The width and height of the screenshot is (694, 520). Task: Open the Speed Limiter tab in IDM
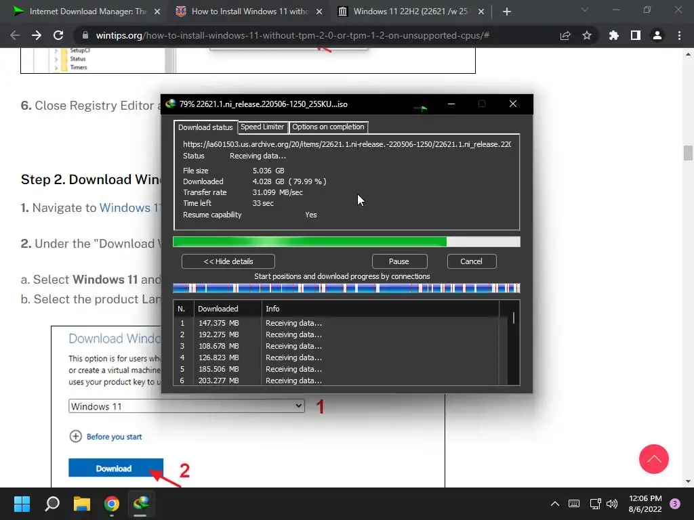(262, 127)
